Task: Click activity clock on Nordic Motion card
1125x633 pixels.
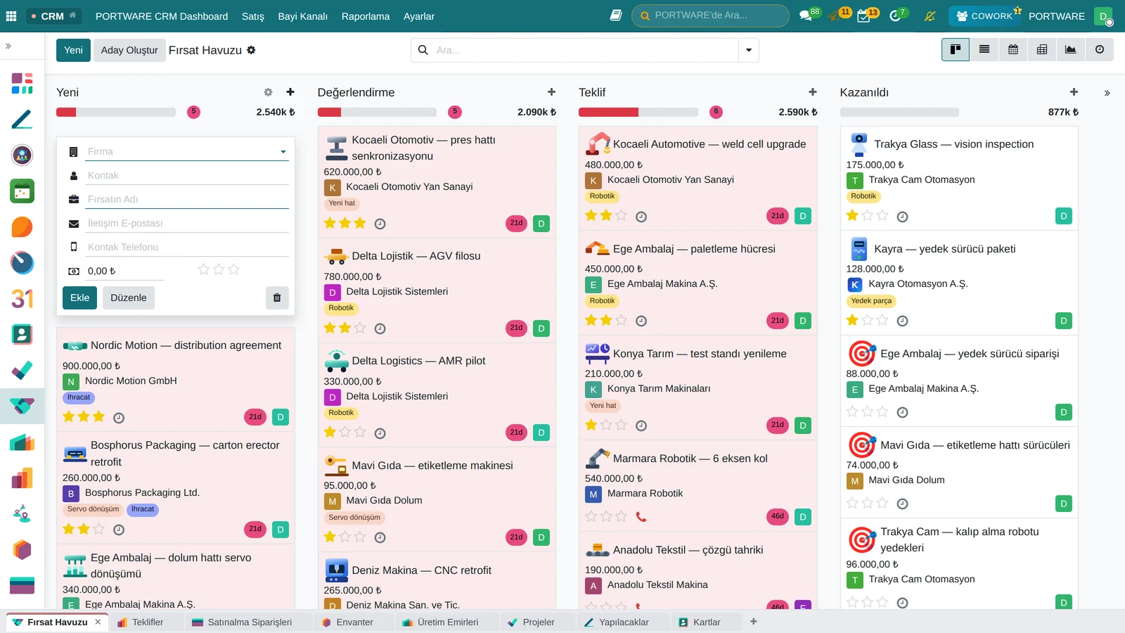Action: click(119, 418)
